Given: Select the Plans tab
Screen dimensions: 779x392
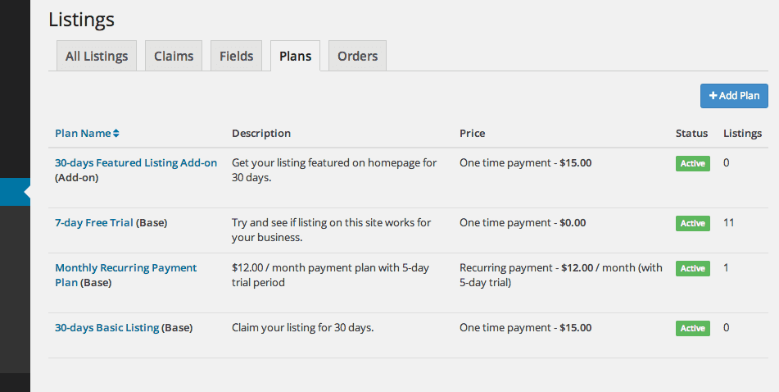Looking at the screenshot, I should click(295, 57).
